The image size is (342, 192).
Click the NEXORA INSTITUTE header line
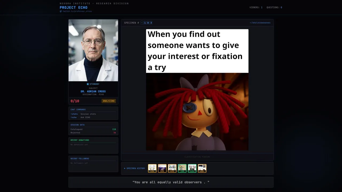(x=94, y=3)
